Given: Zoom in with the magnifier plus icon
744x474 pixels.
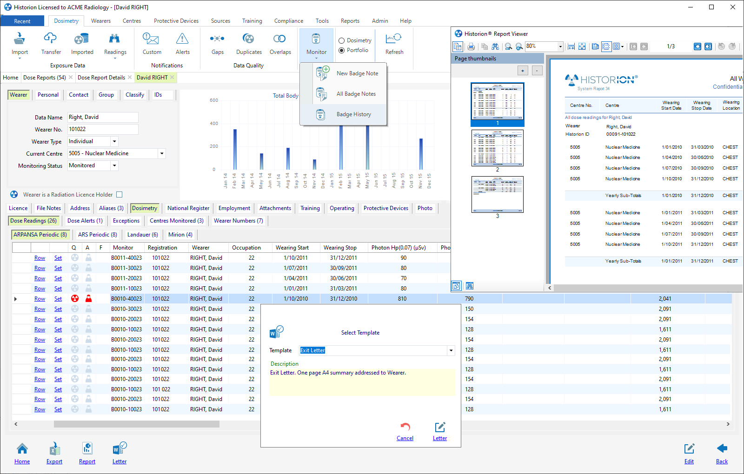Looking at the screenshot, I should click(519, 46).
